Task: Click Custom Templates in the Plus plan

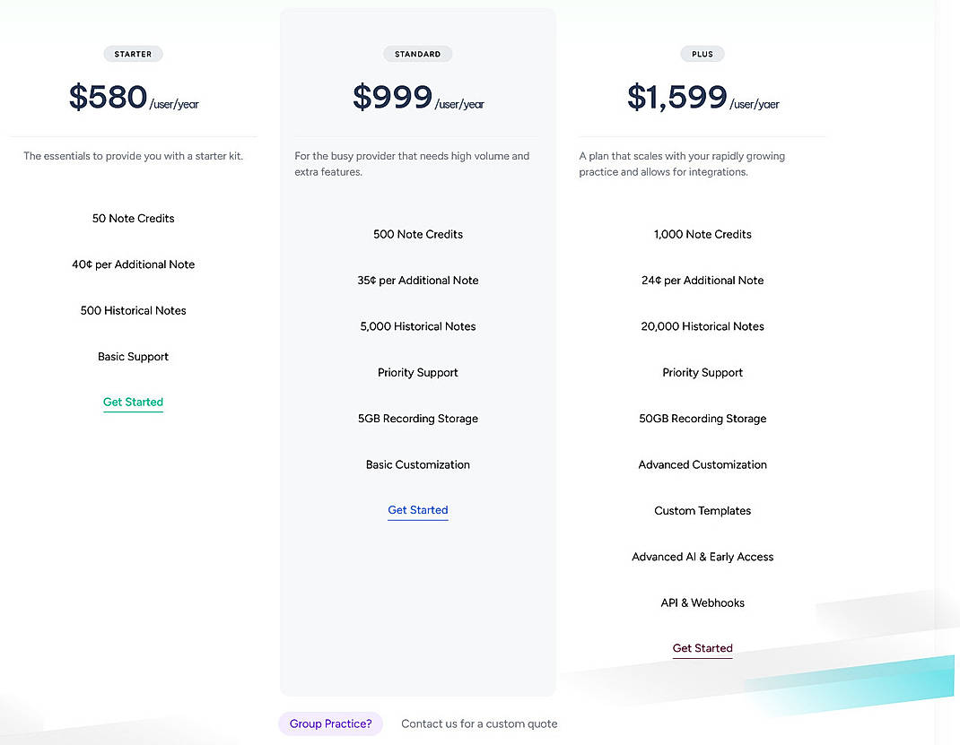Action: [x=702, y=510]
